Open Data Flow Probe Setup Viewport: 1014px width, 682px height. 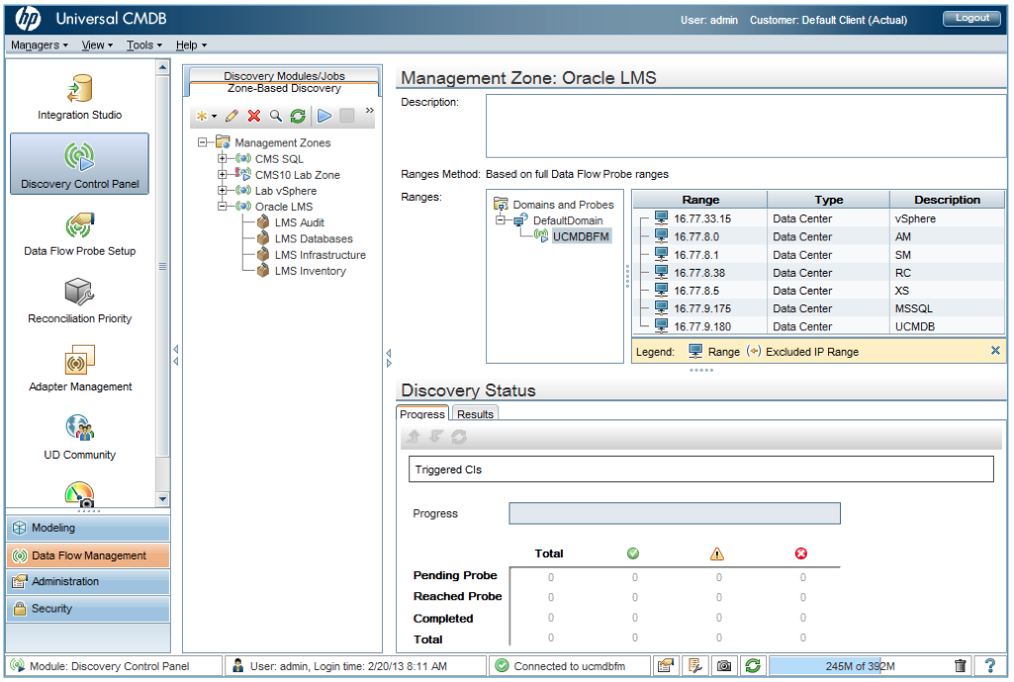(79, 234)
